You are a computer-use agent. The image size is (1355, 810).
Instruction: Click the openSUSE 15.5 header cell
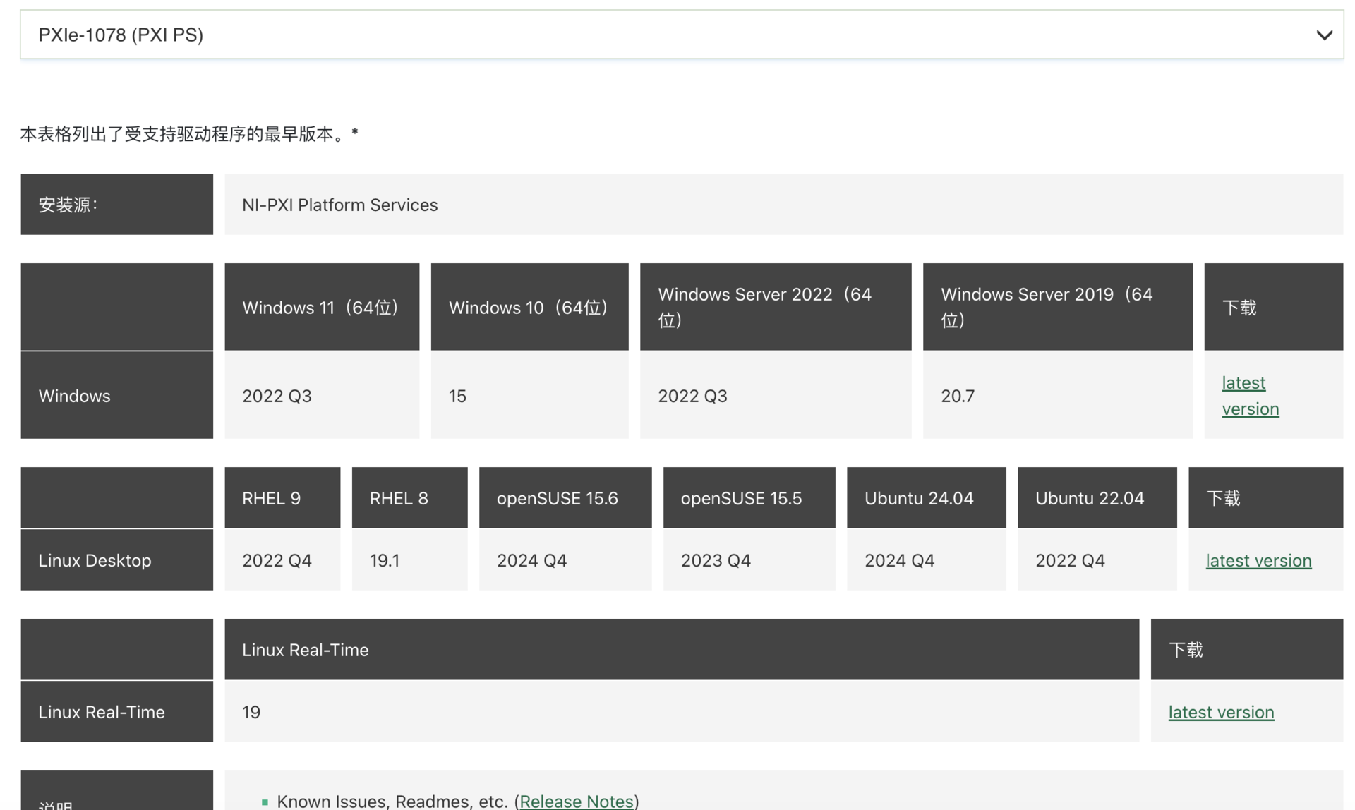coord(749,497)
